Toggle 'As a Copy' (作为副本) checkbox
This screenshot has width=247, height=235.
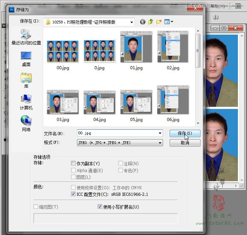(x=73, y=163)
